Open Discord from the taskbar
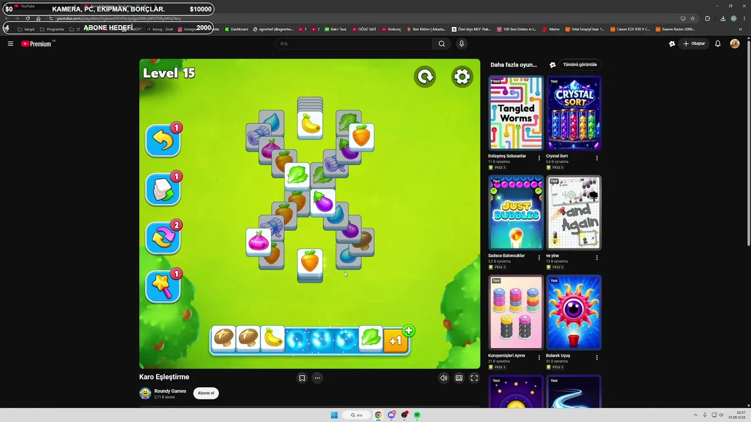Viewport: 751px width, 422px height. [x=391, y=415]
